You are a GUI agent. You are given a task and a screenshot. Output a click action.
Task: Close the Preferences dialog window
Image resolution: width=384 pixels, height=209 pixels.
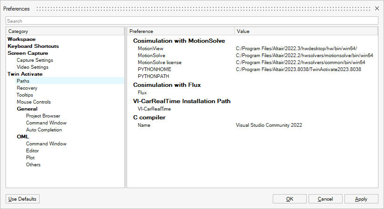pyautogui.click(x=377, y=8)
